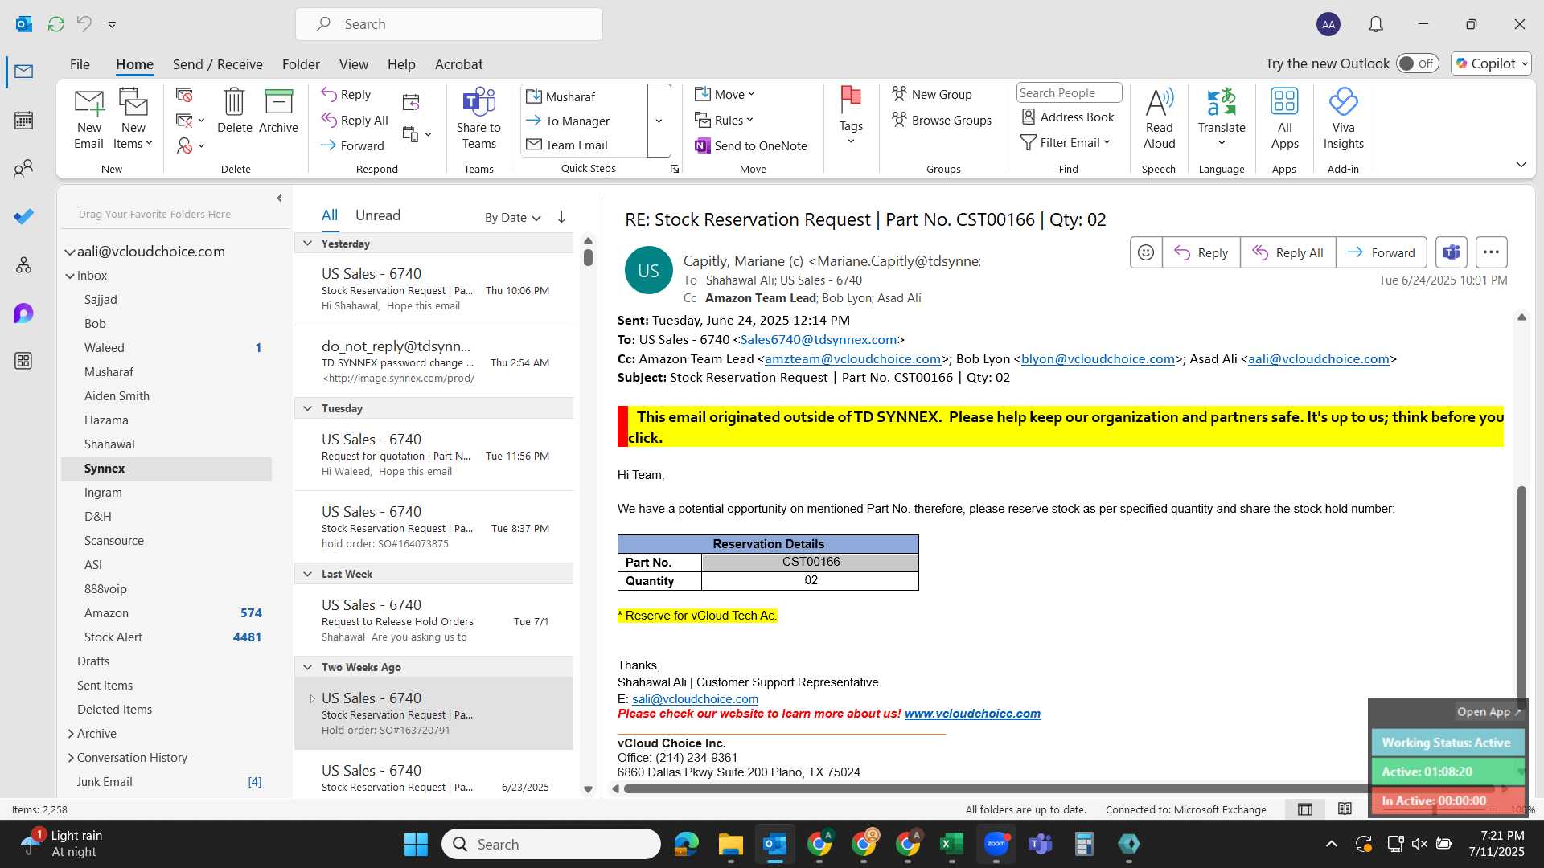Reverse sort order arrow in message list
The width and height of the screenshot is (1544, 868).
561,217
